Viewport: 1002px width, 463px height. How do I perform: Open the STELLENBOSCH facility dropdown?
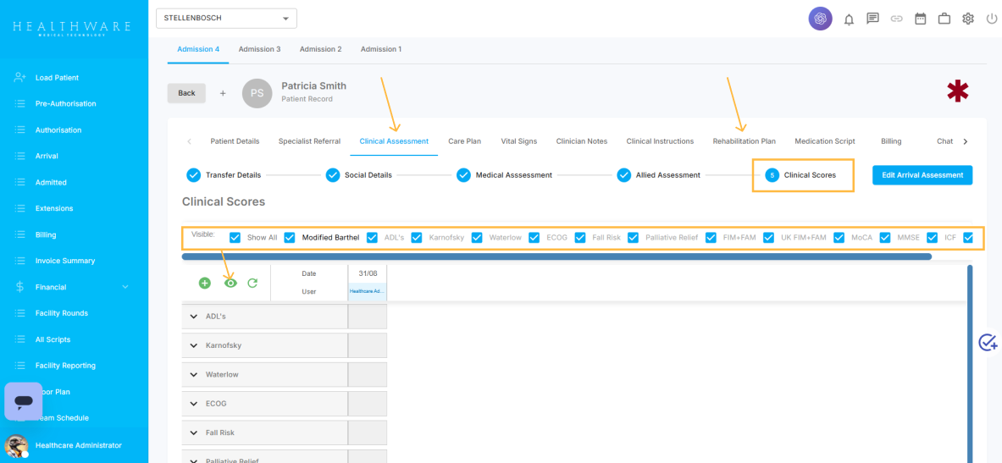coord(226,18)
